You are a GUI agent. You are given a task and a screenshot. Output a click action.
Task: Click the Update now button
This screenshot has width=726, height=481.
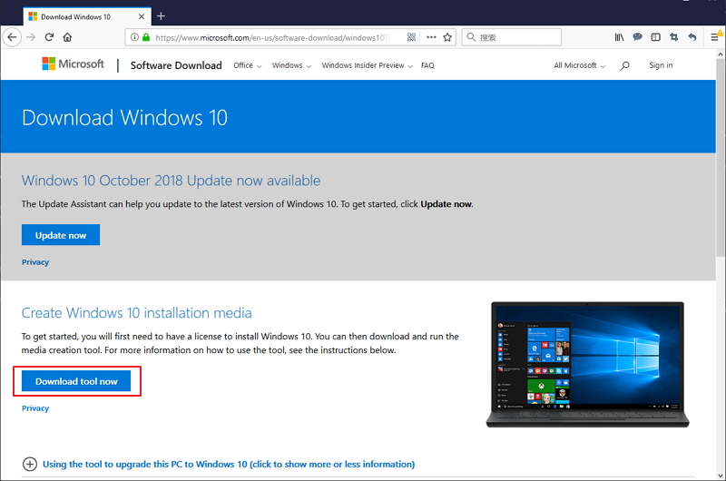(x=61, y=235)
